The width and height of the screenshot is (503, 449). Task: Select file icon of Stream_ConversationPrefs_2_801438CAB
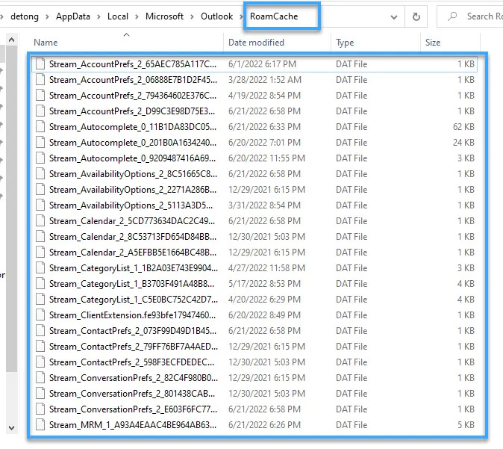pos(40,394)
